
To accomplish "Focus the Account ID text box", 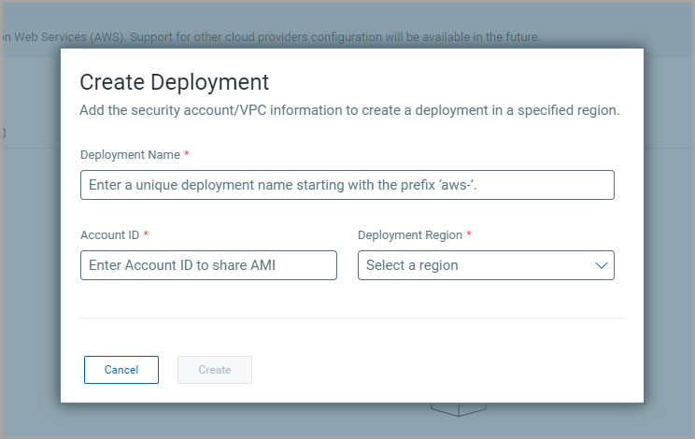I will [208, 265].
